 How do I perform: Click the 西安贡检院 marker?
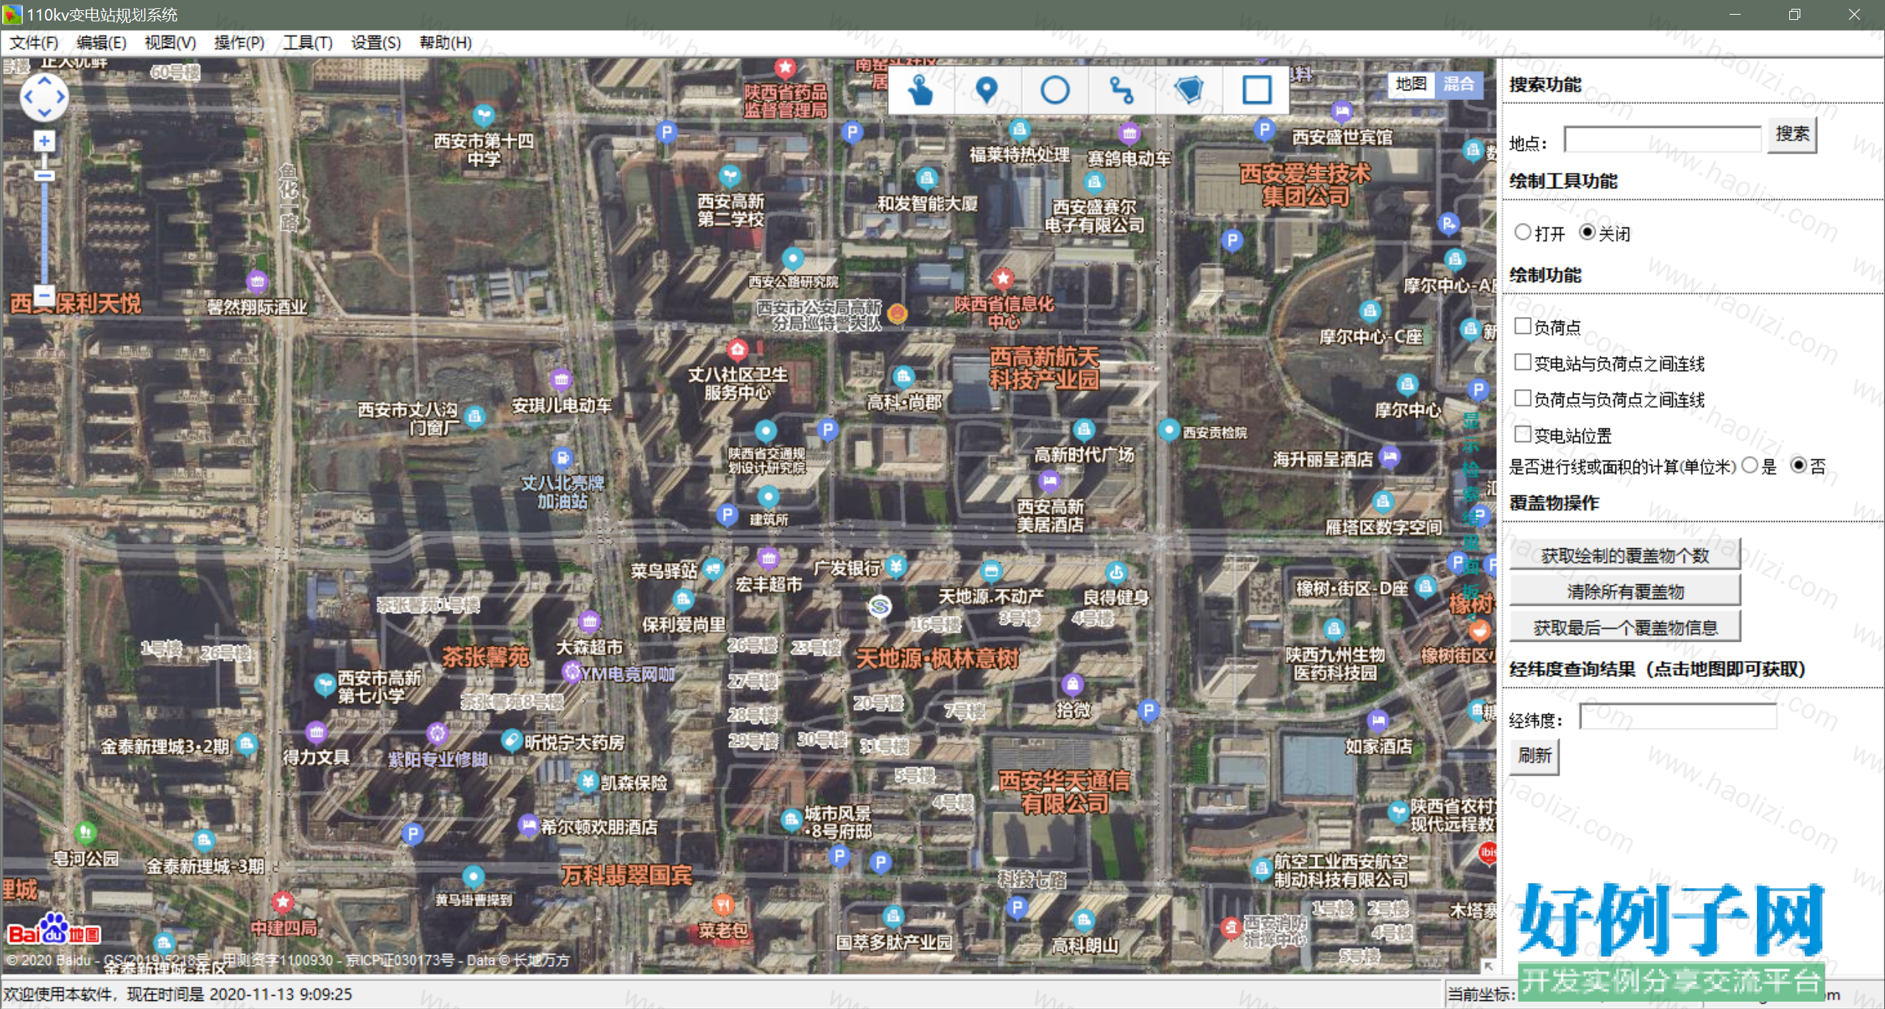pyautogui.click(x=1169, y=430)
